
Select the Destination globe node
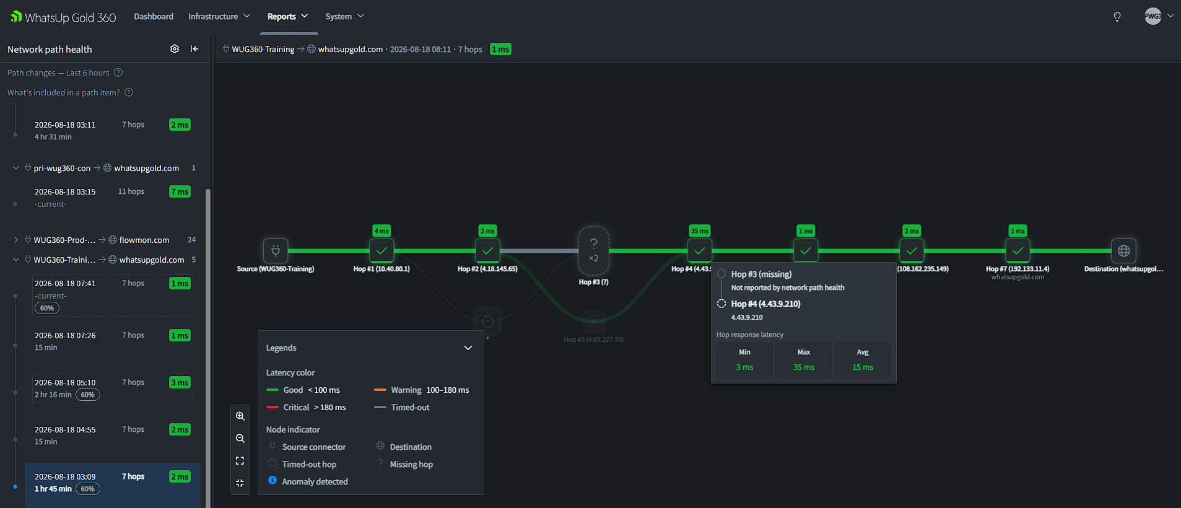point(1124,251)
